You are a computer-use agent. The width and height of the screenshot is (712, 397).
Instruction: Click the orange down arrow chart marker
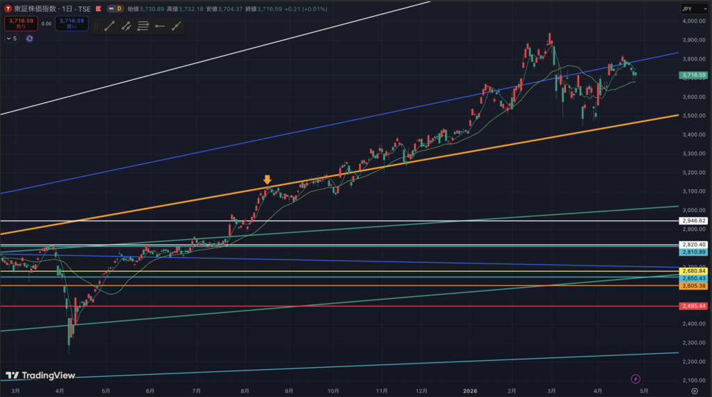tap(267, 180)
